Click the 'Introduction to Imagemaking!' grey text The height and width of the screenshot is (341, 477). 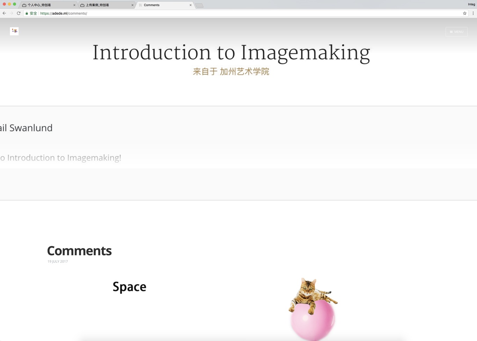click(64, 158)
